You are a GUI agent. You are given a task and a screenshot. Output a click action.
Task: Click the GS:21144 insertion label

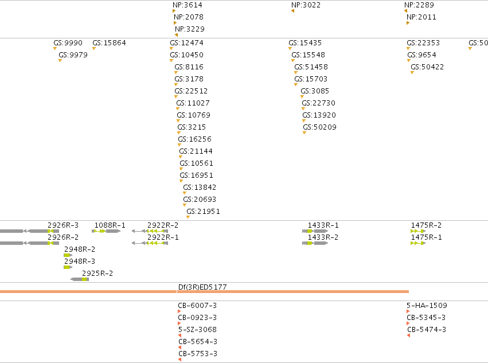coord(196,151)
